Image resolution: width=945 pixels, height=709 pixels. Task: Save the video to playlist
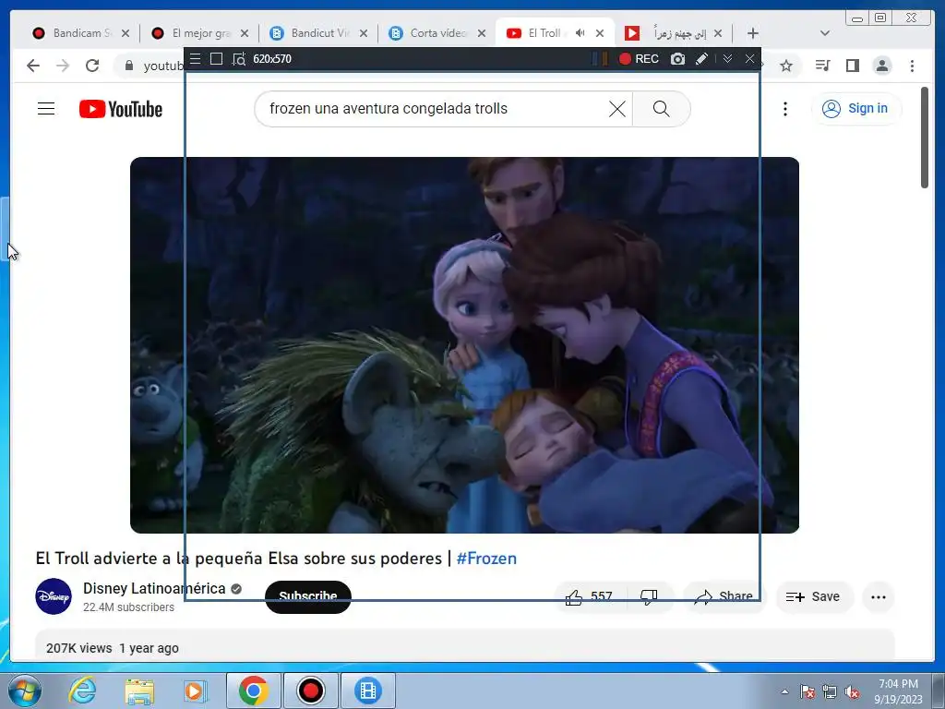[x=814, y=597]
